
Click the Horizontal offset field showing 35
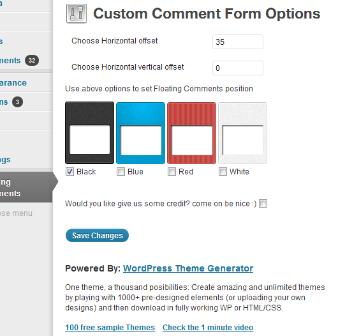238,42
